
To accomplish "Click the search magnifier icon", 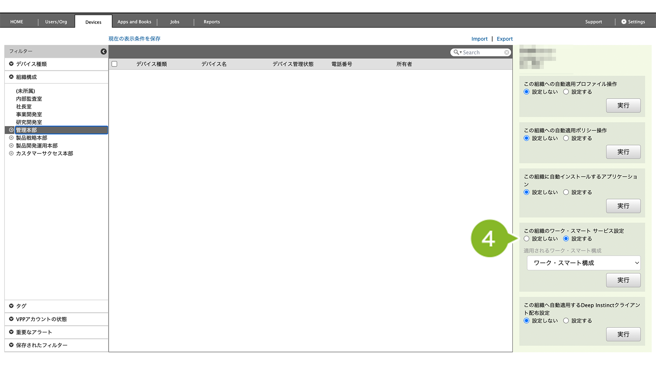I will point(456,52).
